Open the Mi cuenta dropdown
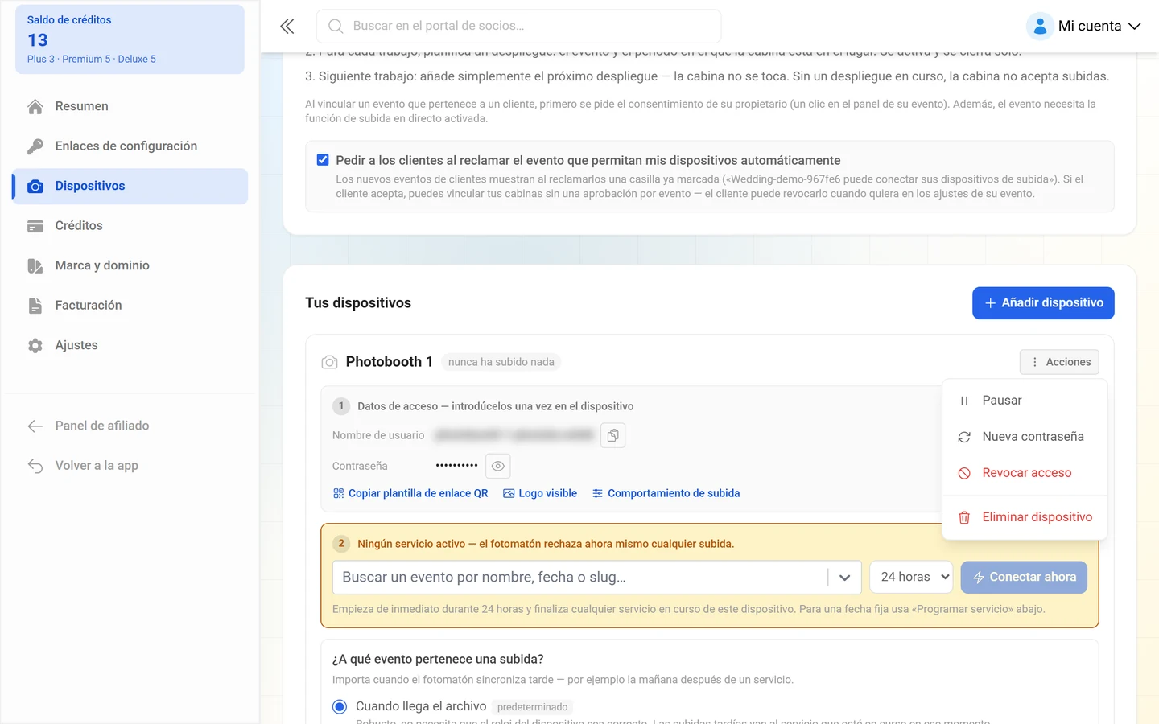The height and width of the screenshot is (724, 1159). click(1085, 26)
